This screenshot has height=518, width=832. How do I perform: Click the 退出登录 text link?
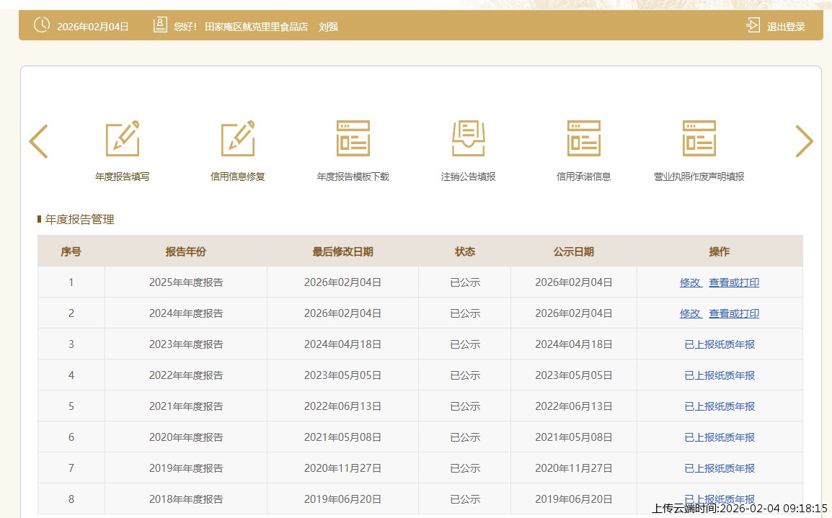[x=786, y=27]
